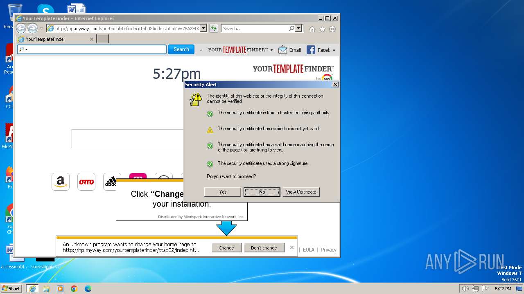The image size is (524, 294).
Task: Open the toolbar search magnifier dropdown
Action: point(23,49)
